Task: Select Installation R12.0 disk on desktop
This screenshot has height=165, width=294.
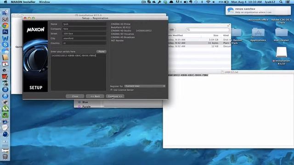Action: click(x=281, y=56)
